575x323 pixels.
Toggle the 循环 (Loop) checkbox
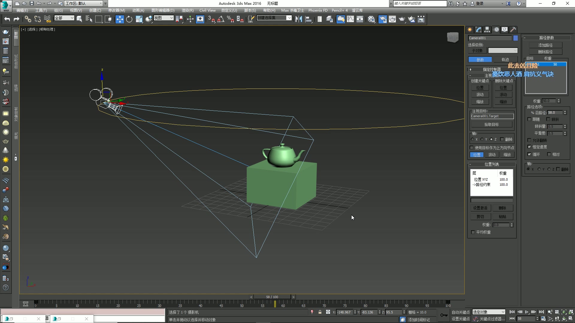click(529, 154)
